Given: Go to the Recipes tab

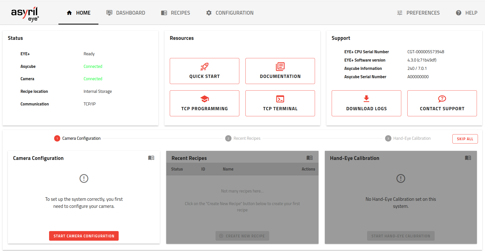Looking at the screenshot, I should (176, 13).
